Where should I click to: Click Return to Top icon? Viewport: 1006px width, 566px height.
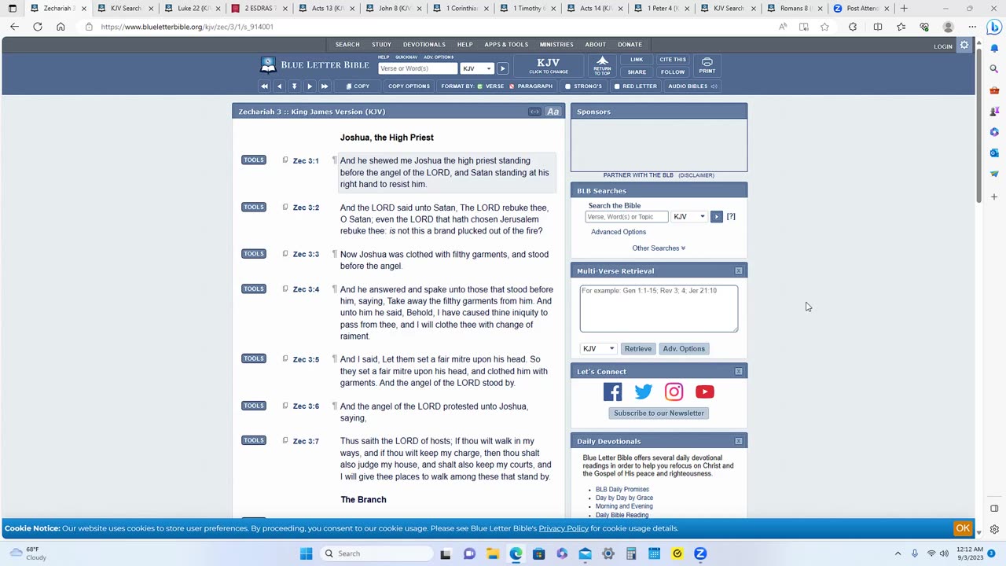[602, 65]
